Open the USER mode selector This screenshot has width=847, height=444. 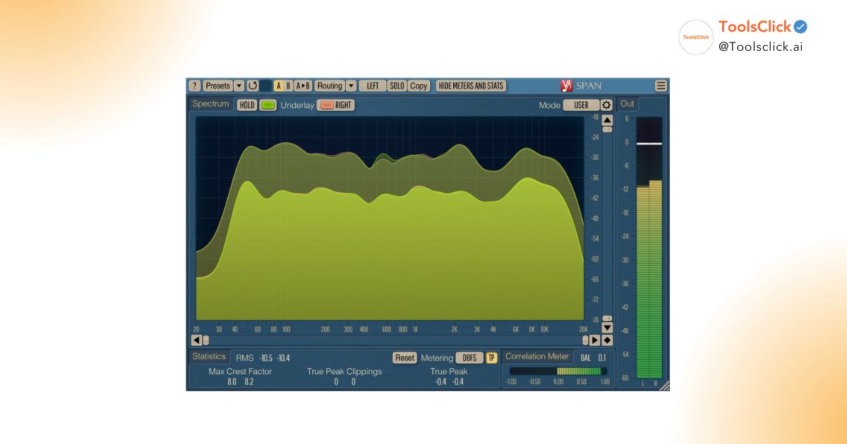point(582,104)
